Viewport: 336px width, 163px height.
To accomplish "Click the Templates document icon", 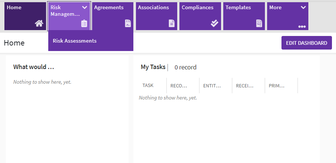I will point(259,23).
